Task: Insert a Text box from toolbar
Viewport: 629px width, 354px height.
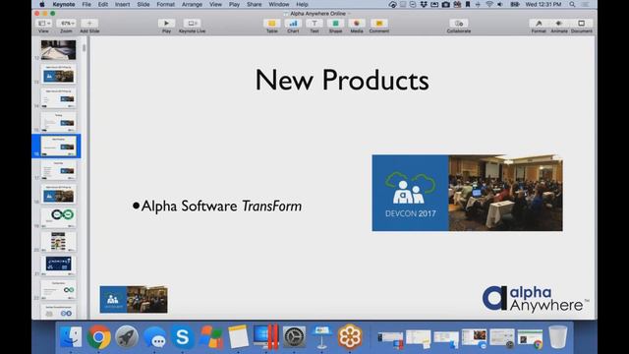Action: (314, 24)
